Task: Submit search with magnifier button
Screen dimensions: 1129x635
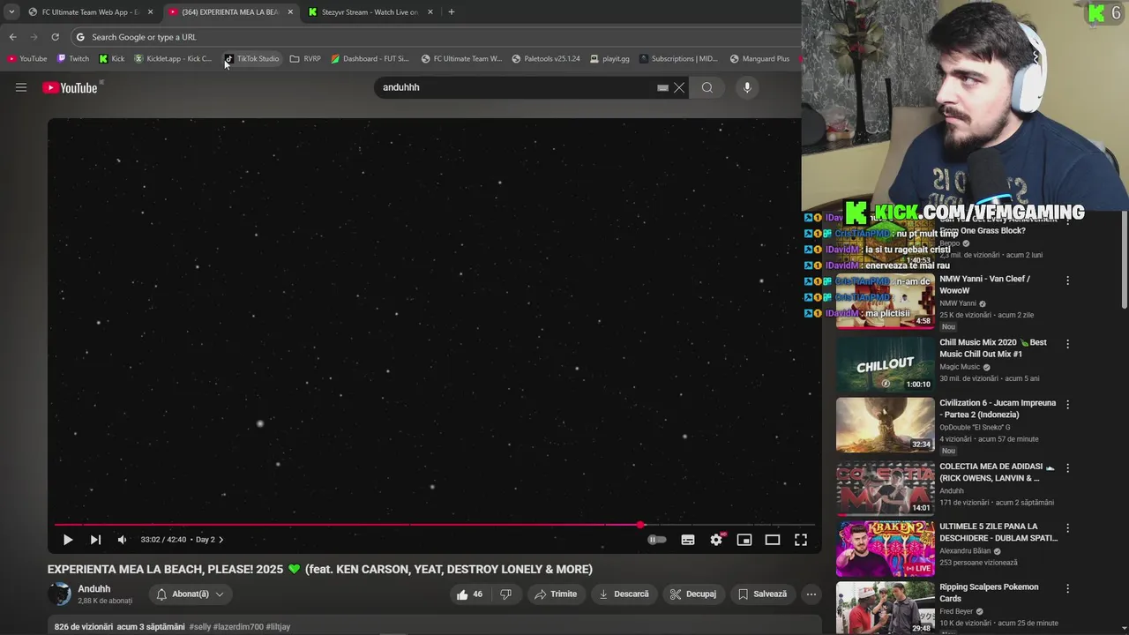Action: [x=707, y=87]
